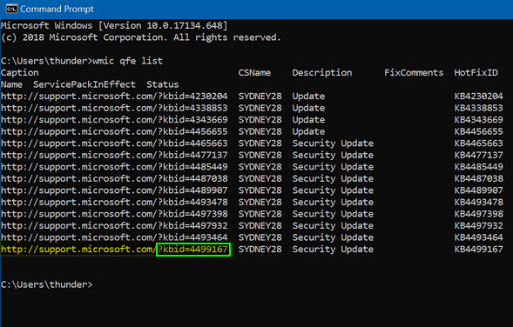Click the URL with kbid=4477137

(x=114, y=155)
